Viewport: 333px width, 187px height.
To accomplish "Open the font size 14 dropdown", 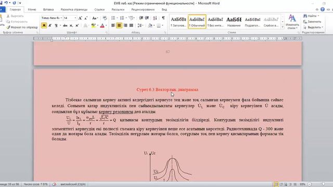I will (75, 18).
